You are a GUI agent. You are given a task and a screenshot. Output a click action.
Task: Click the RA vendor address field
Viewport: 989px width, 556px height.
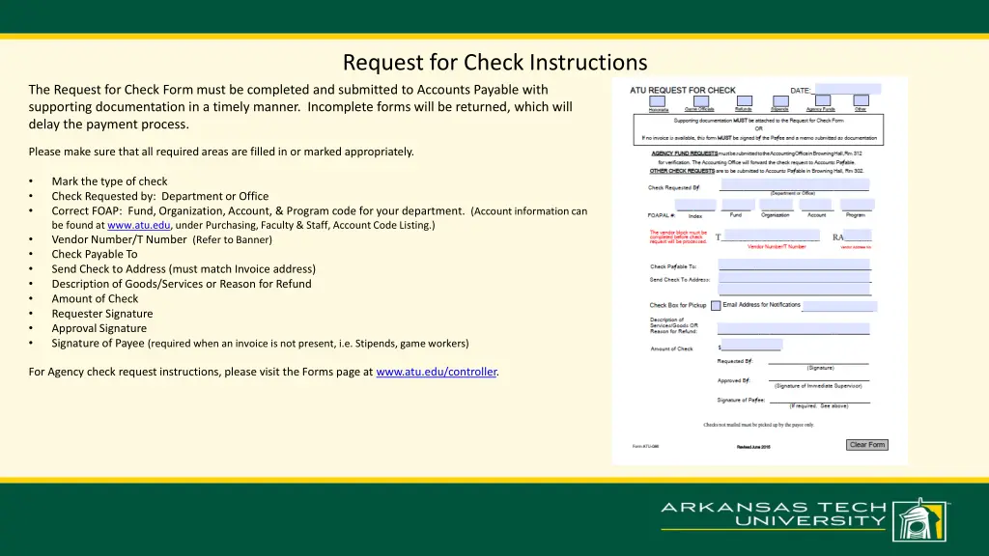(x=858, y=236)
